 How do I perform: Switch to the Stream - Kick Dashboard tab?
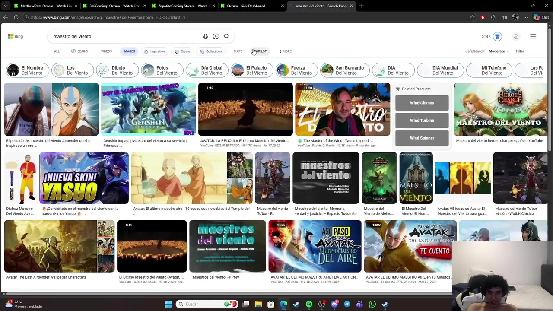252,6
